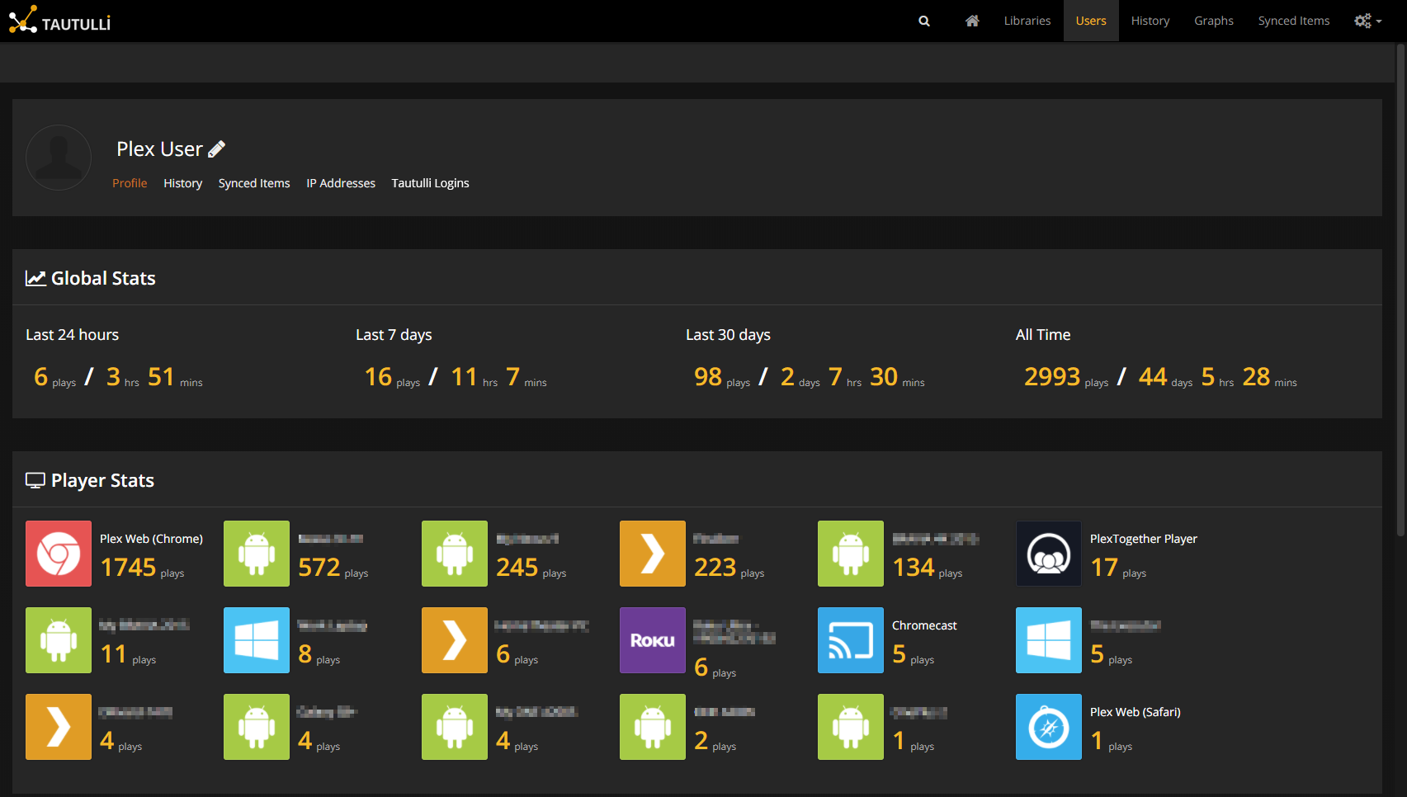Click the pencil edit icon beside Plex User
The height and width of the screenshot is (797, 1407).
[217, 149]
